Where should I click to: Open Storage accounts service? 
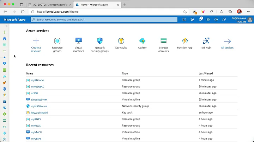point(163,45)
